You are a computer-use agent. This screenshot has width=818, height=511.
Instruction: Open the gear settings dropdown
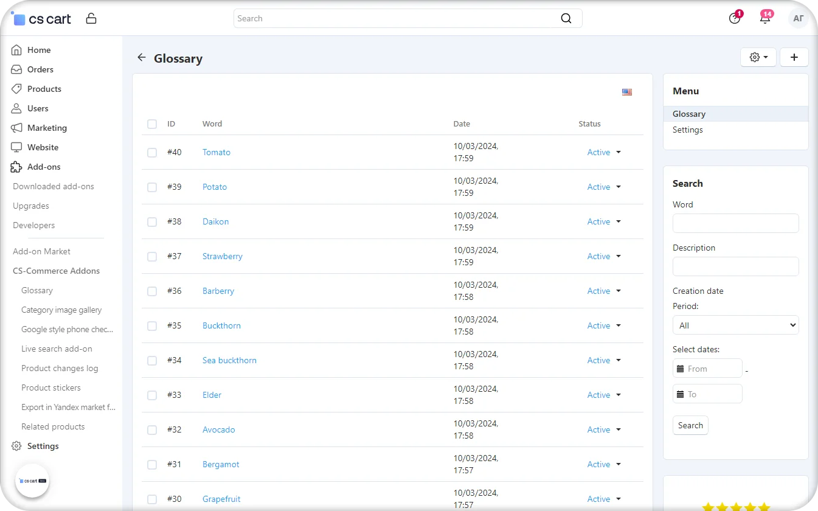[x=758, y=57]
